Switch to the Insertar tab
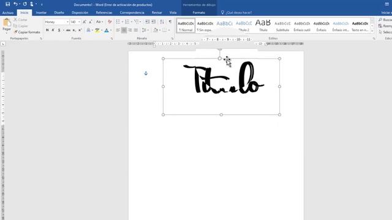The image size is (392, 220). [41, 12]
